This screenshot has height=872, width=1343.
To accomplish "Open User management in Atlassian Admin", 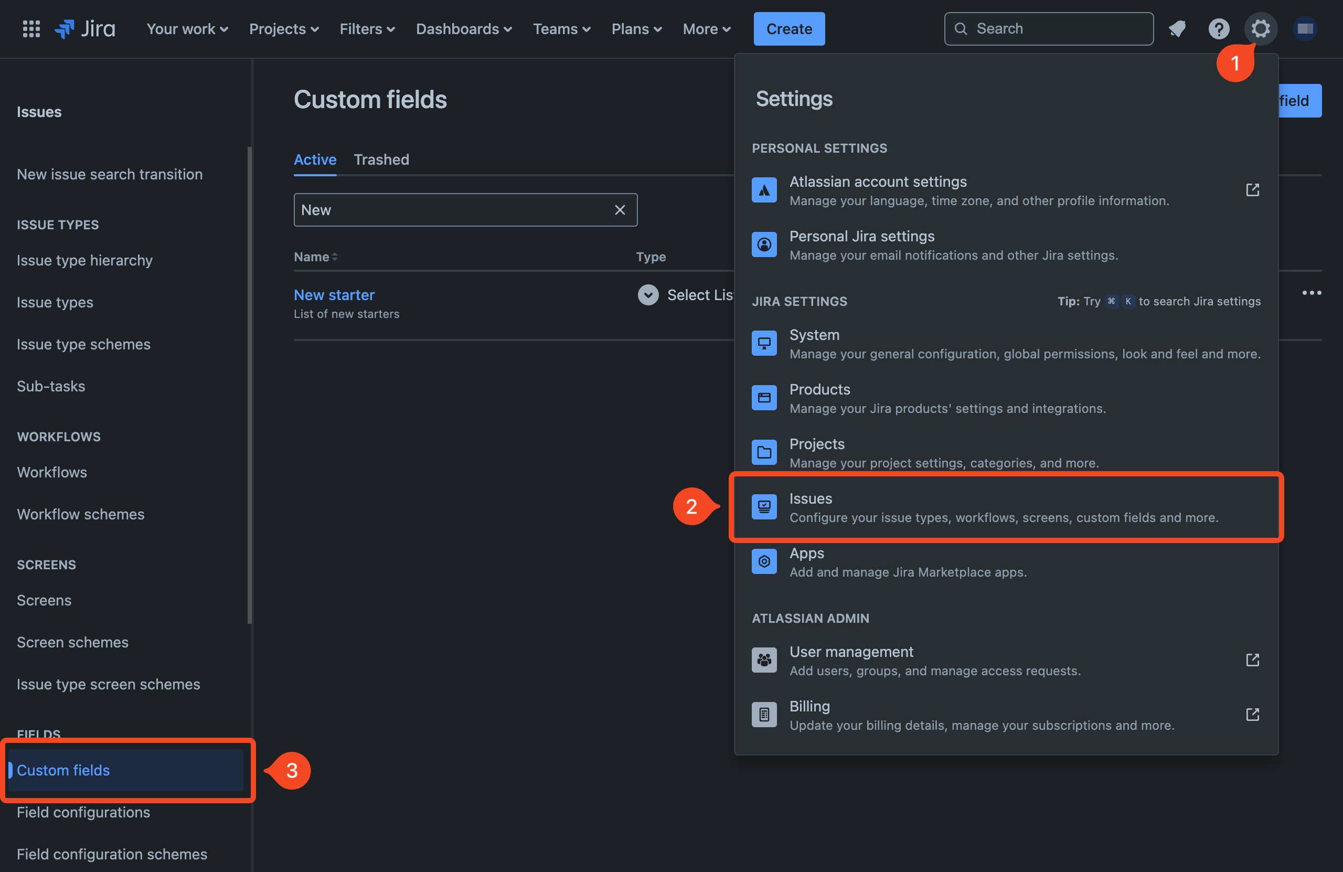I will click(x=1006, y=660).
